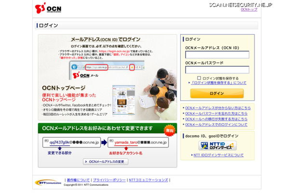Open OCNメールパスワードを忘れた方はこちら link

216,113
